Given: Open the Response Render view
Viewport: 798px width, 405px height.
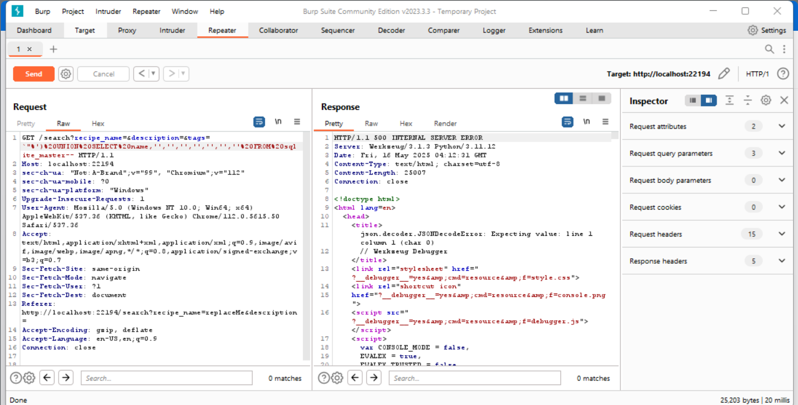Looking at the screenshot, I should click(445, 123).
